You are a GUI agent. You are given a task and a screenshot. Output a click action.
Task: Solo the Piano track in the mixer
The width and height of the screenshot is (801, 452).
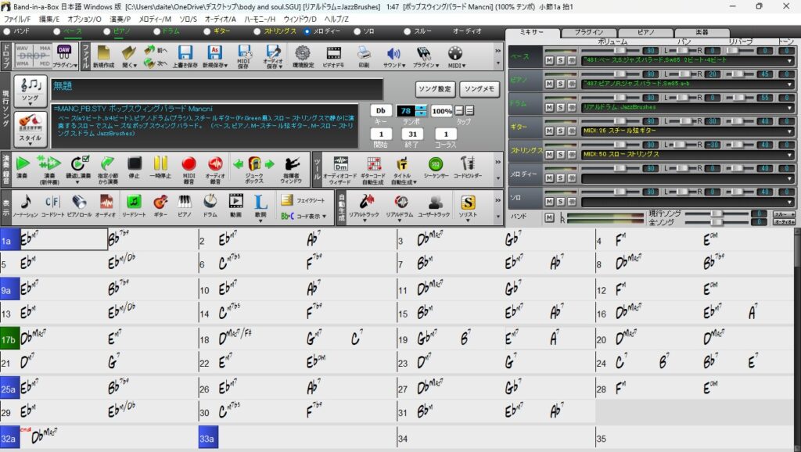pos(560,84)
